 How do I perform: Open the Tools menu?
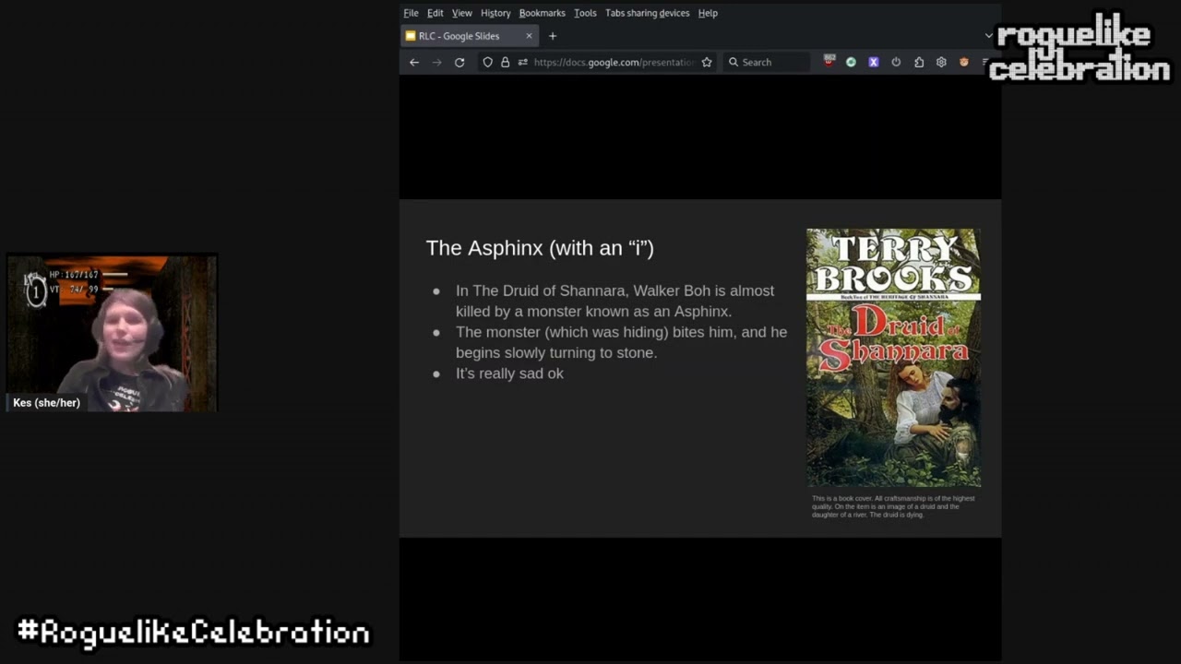[x=585, y=13]
